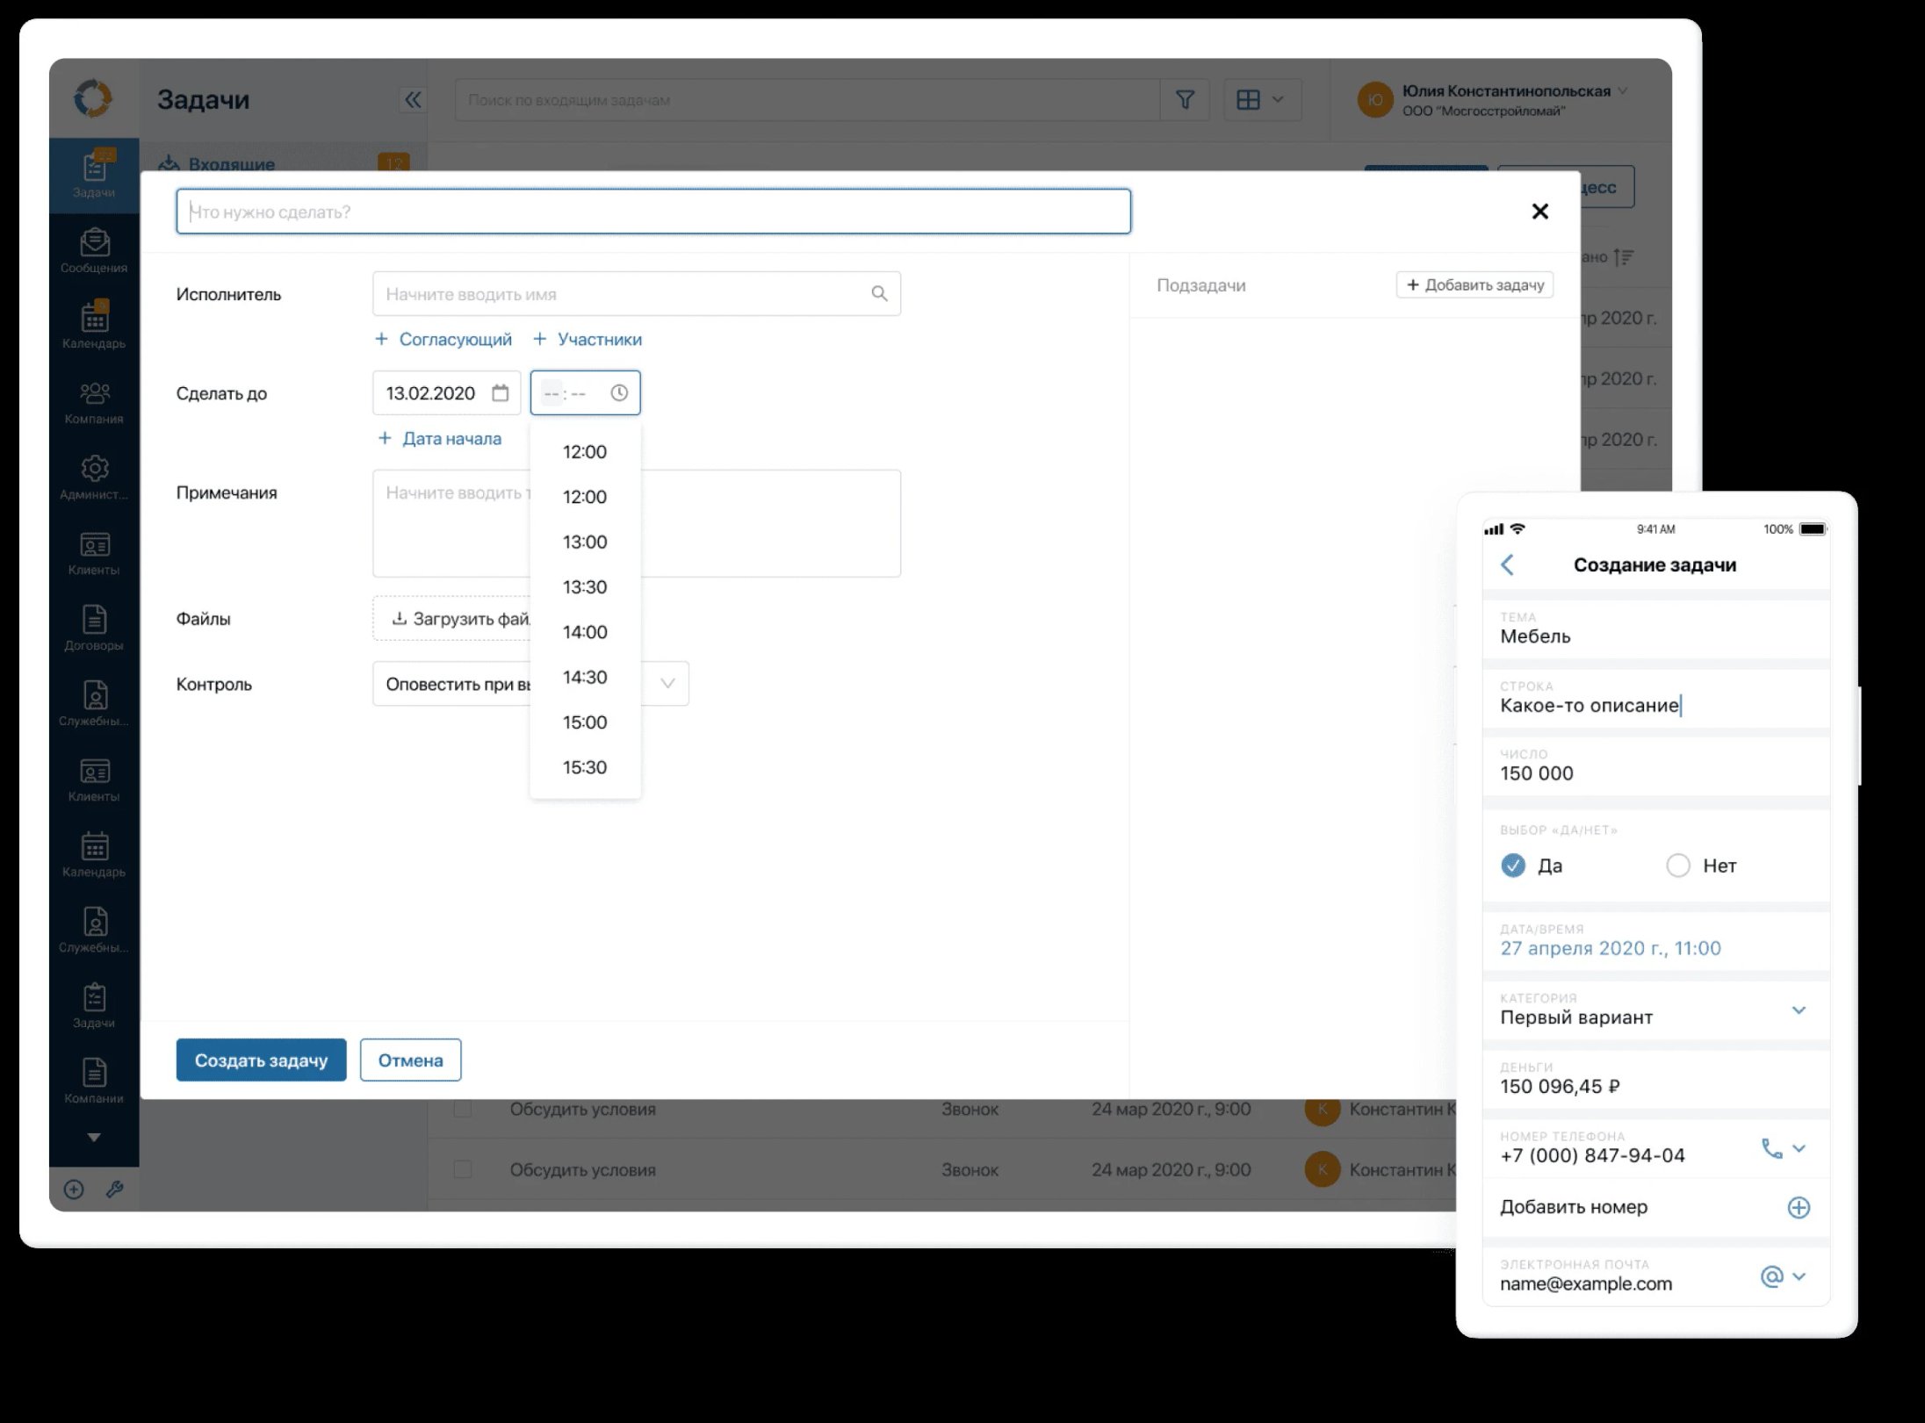Open Сообщения in the left sidebar
1925x1423 pixels.
(94, 251)
